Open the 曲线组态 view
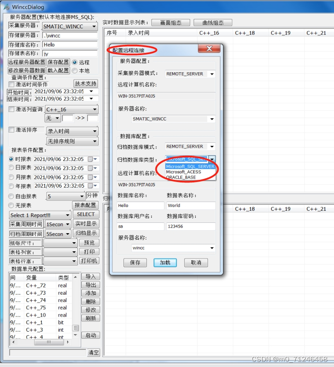334x367 pixels. (213, 23)
